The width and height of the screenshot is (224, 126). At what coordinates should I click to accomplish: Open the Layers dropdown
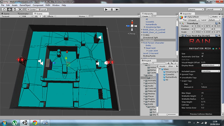tap(196, 9)
